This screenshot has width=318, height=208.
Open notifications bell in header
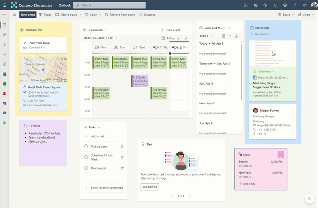[x=275, y=5]
